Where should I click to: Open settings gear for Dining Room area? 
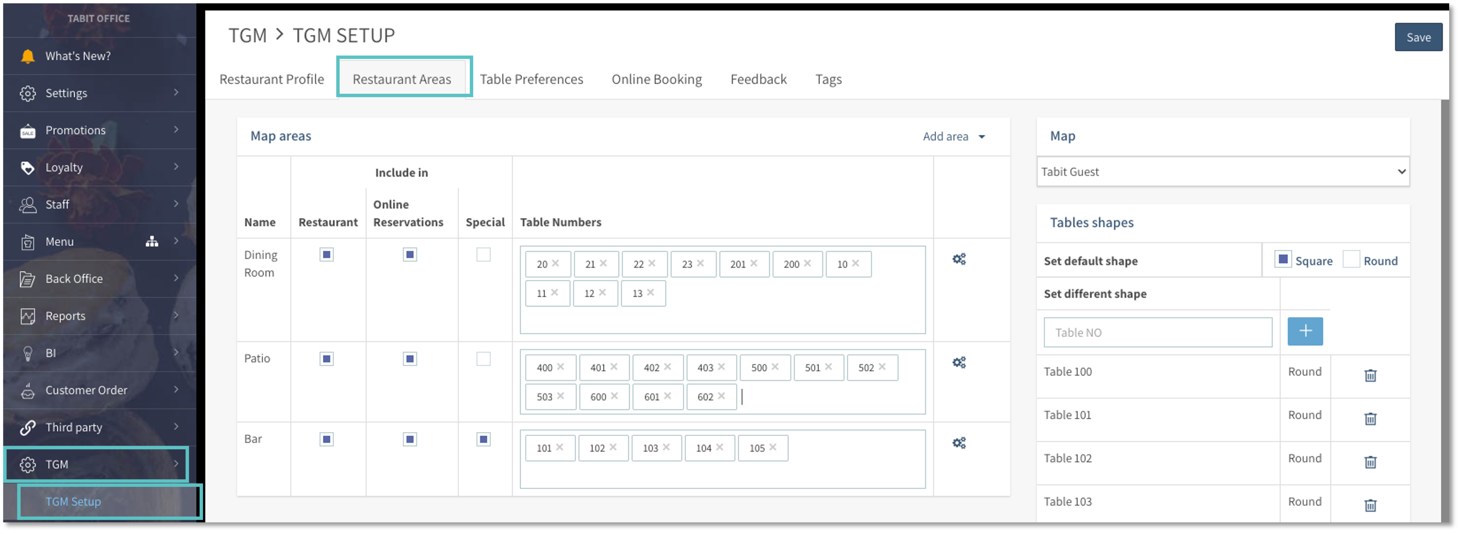pos(959,259)
